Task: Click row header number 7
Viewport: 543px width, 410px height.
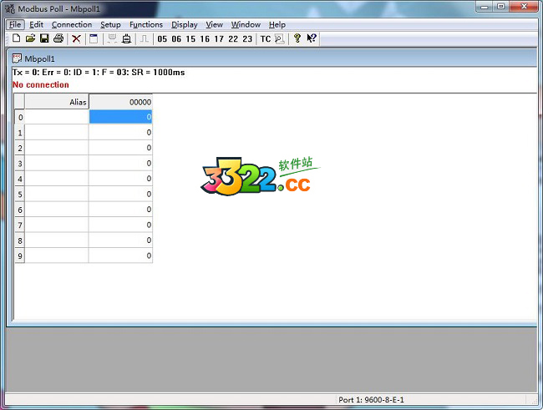Action: (20, 225)
